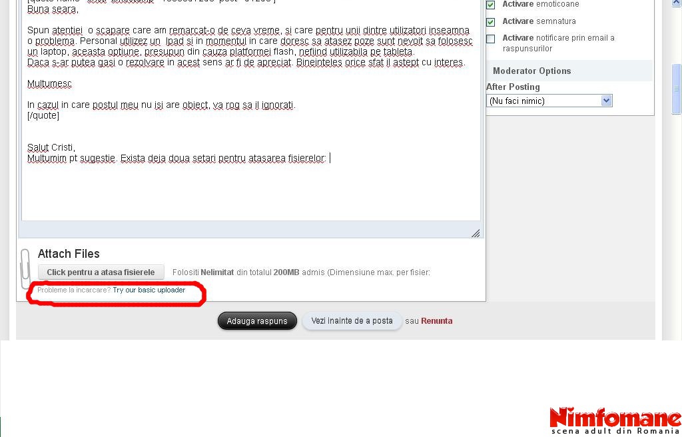
Task: Click the 'Attach Files' heading
Action: (69, 254)
